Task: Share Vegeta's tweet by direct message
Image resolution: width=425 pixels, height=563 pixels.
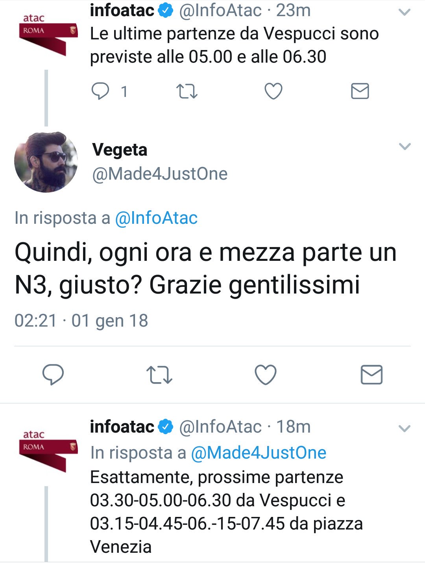Action: (371, 374)
